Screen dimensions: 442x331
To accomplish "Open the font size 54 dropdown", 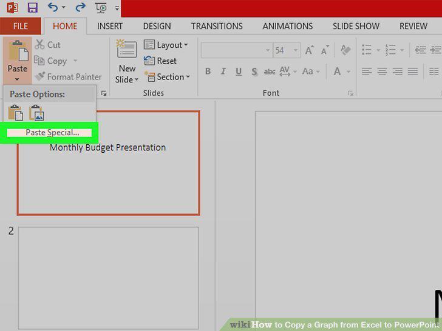I will pos(296,50).
